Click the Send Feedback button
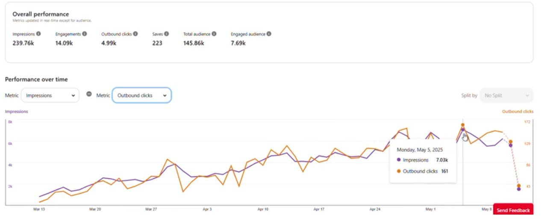The width and height of the screenshot is (547, 224). pos(513,210)
